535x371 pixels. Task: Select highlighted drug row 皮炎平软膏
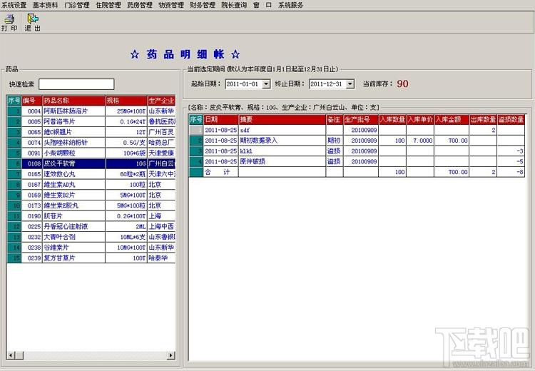[x=91, y=163]
